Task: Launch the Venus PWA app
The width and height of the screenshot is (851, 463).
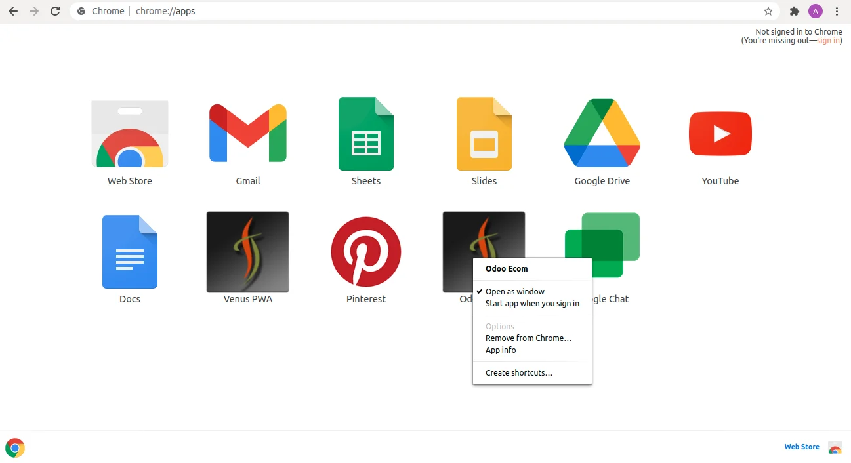Action: point(248,252)
